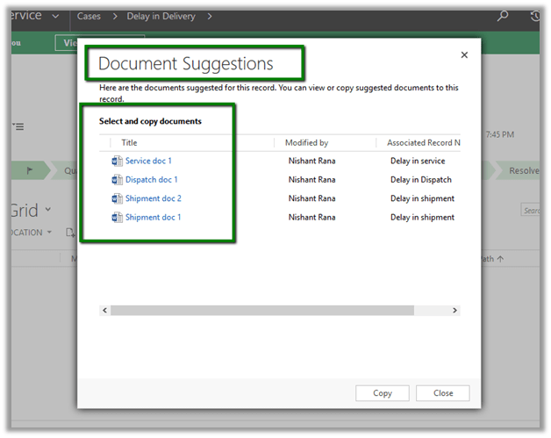The height and width of the screenshot is (438, 551).
Task: Open the Service doc 1 link
Action: point(148,162)
